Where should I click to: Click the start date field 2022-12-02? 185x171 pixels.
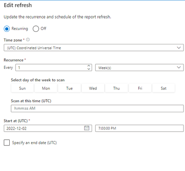48,128
